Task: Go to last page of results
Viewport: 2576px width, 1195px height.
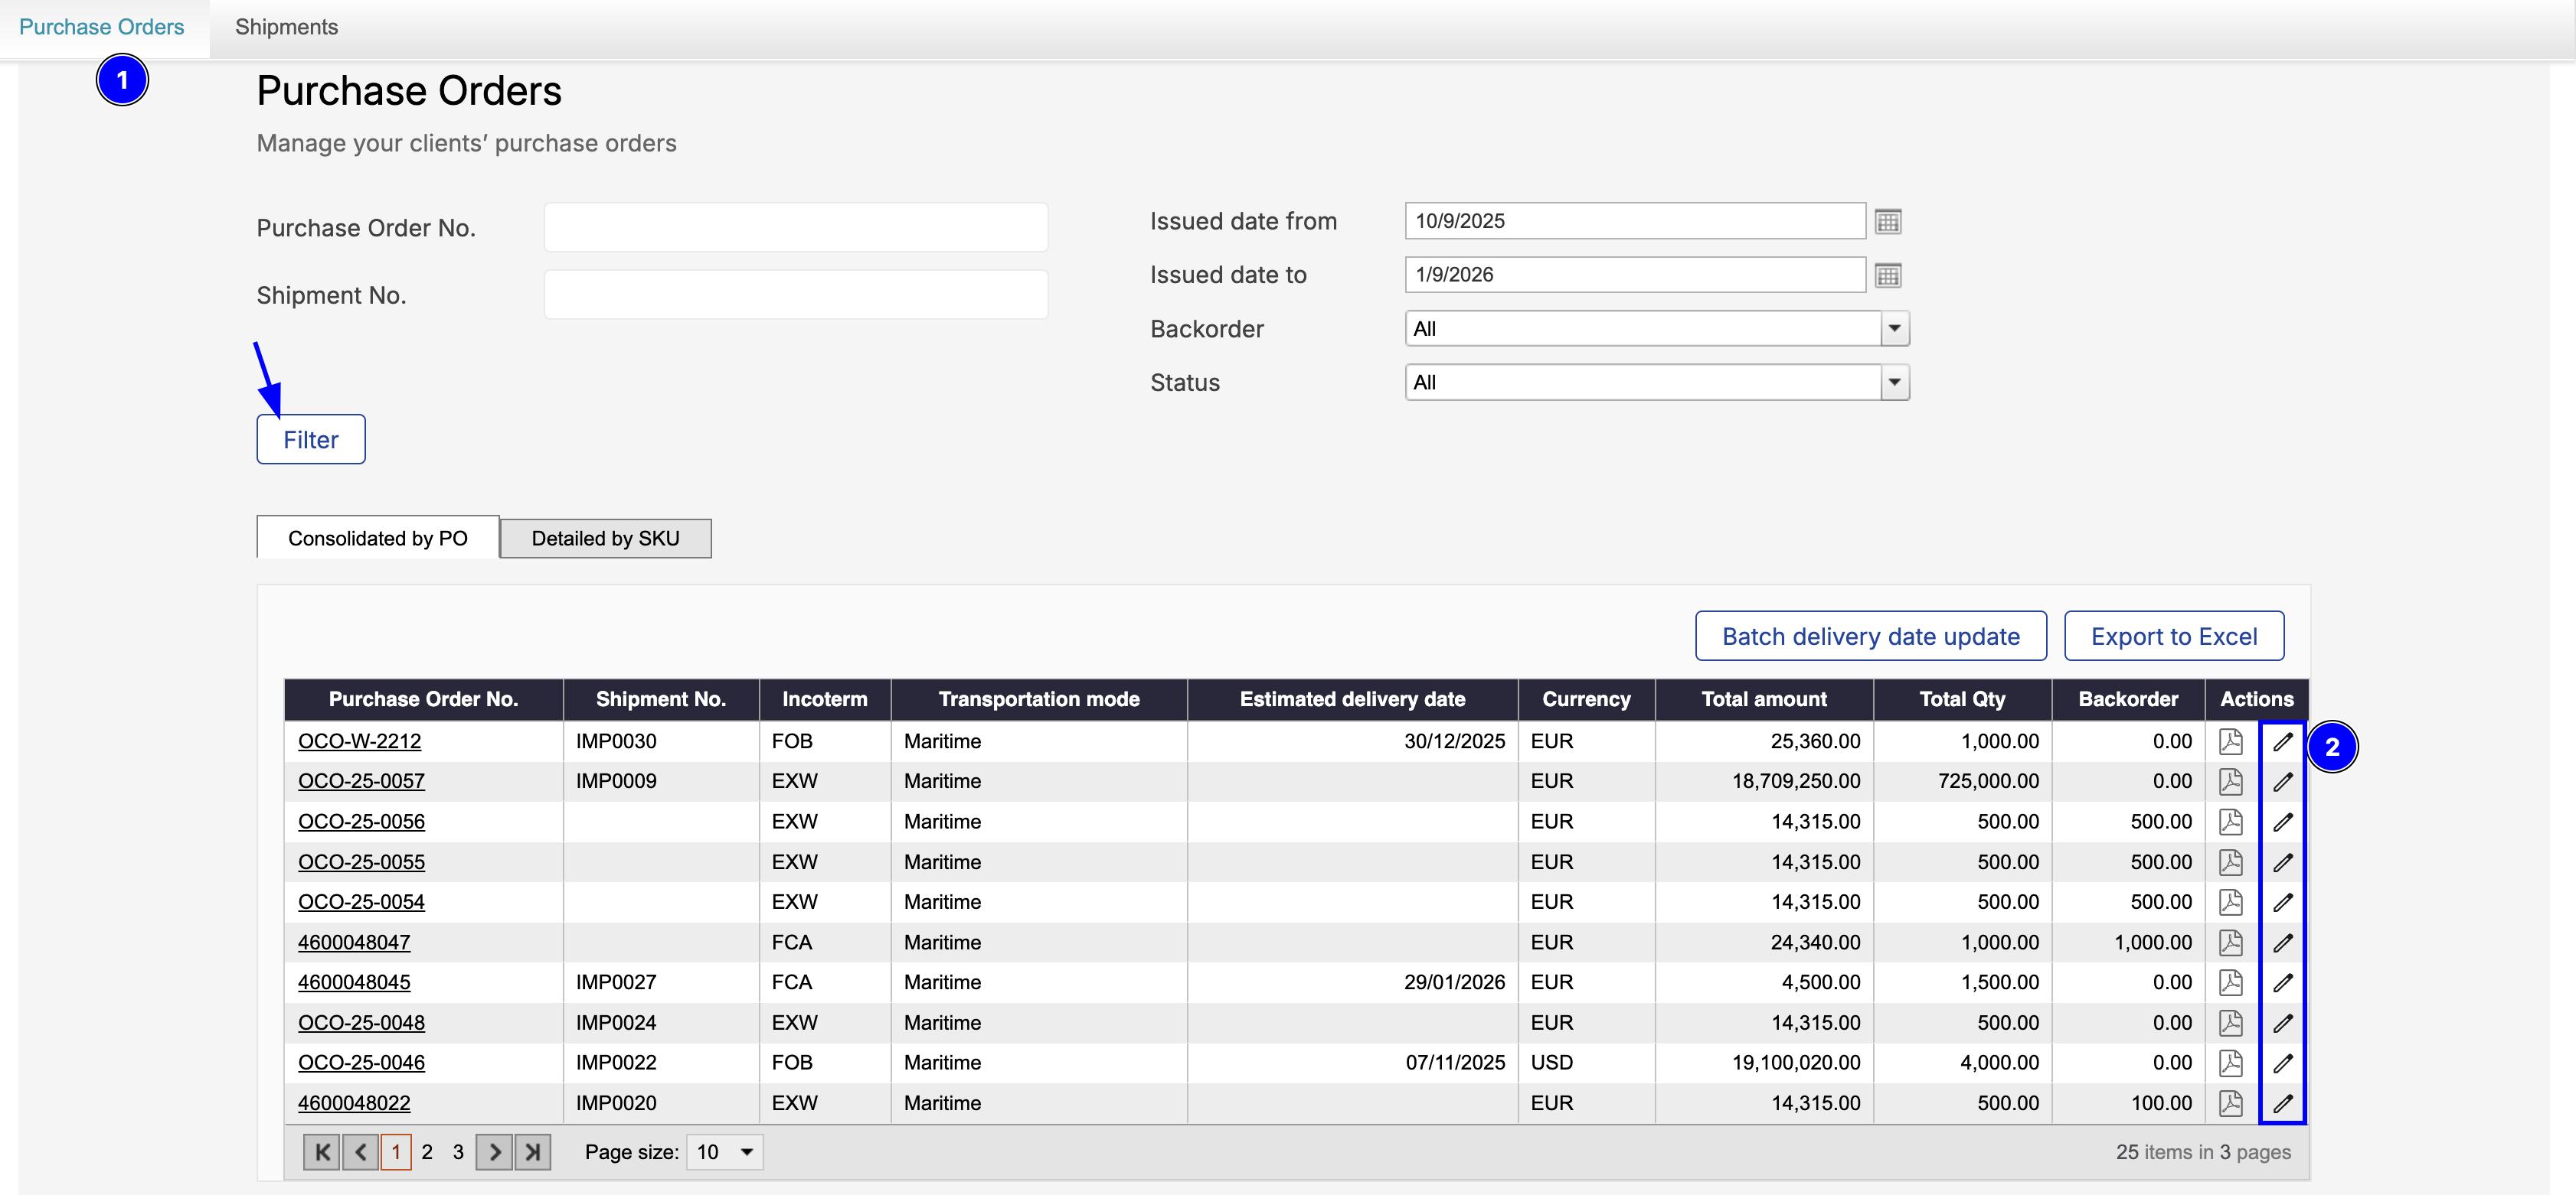Action: click(533, 1152)
